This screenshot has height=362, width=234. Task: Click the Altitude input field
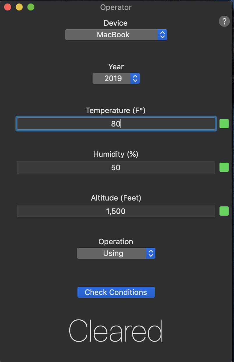[x=116, y=211]
